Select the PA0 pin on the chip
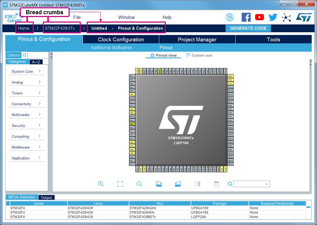The image size is (317, 225). pyautogui.click(x=132, y=157)
